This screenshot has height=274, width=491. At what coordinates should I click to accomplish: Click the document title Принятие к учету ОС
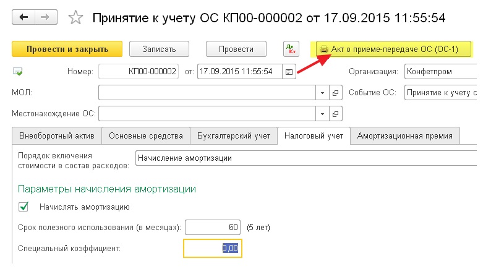(268, 18)
